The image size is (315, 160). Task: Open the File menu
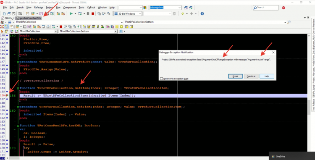tap(5, 8)
